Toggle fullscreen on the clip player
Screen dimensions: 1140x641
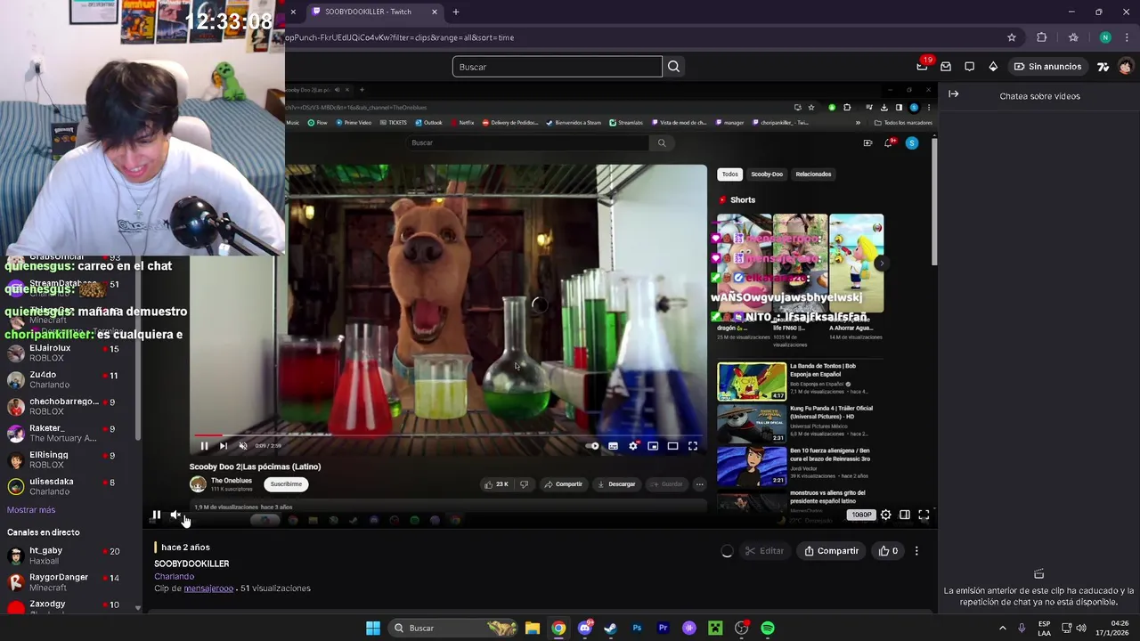click(x=924, y=515)
